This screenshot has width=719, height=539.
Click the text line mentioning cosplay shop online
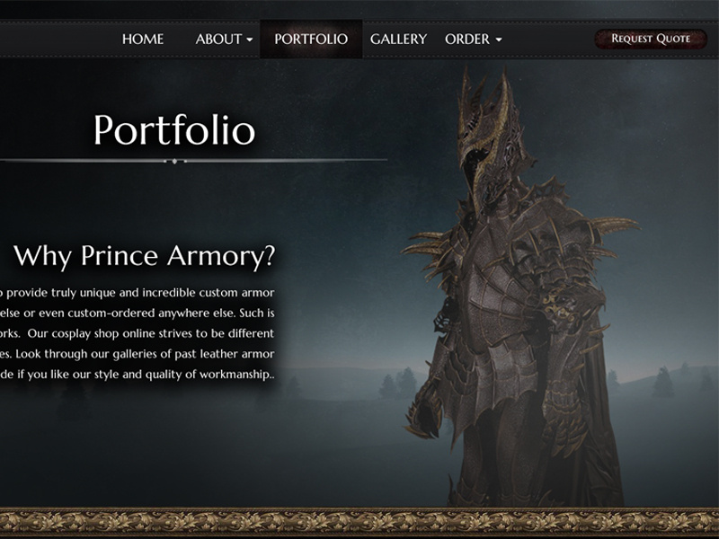[x=138, y=333]
